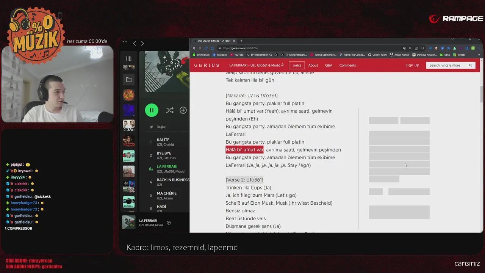Switch to the Comments tab

coord(347,65)
